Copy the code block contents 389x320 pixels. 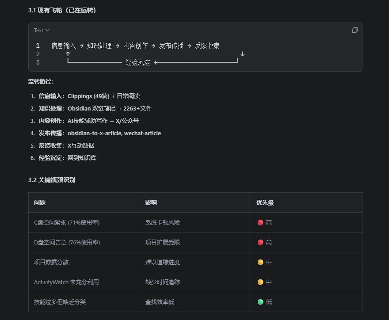coord(355,30)
